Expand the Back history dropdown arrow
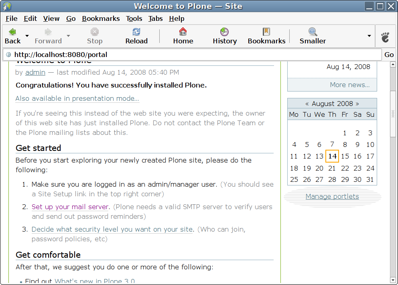Image resolution: width=398 pixels, height=285 pixels. tap(27, 36)
